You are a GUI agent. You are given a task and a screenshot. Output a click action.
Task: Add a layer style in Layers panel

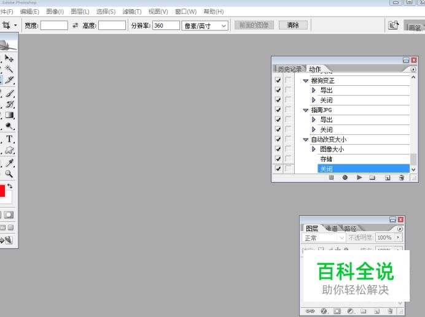pos(324,311)
